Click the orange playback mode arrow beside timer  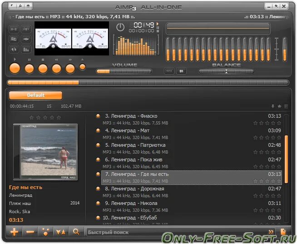coord(158,24)
